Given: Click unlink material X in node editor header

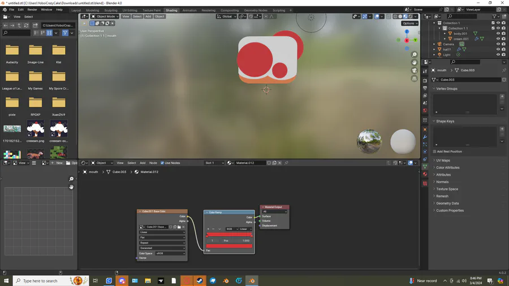Looking at the screenshot, I should point(279,163).
